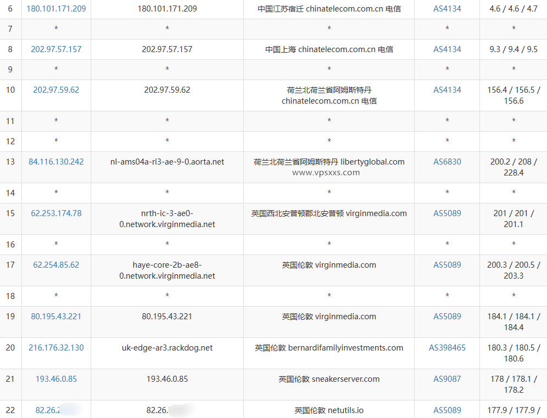Open the AS5089 link in hop 22 row
The height and width of the screenshot is (418, 547).
coord(447,410)
